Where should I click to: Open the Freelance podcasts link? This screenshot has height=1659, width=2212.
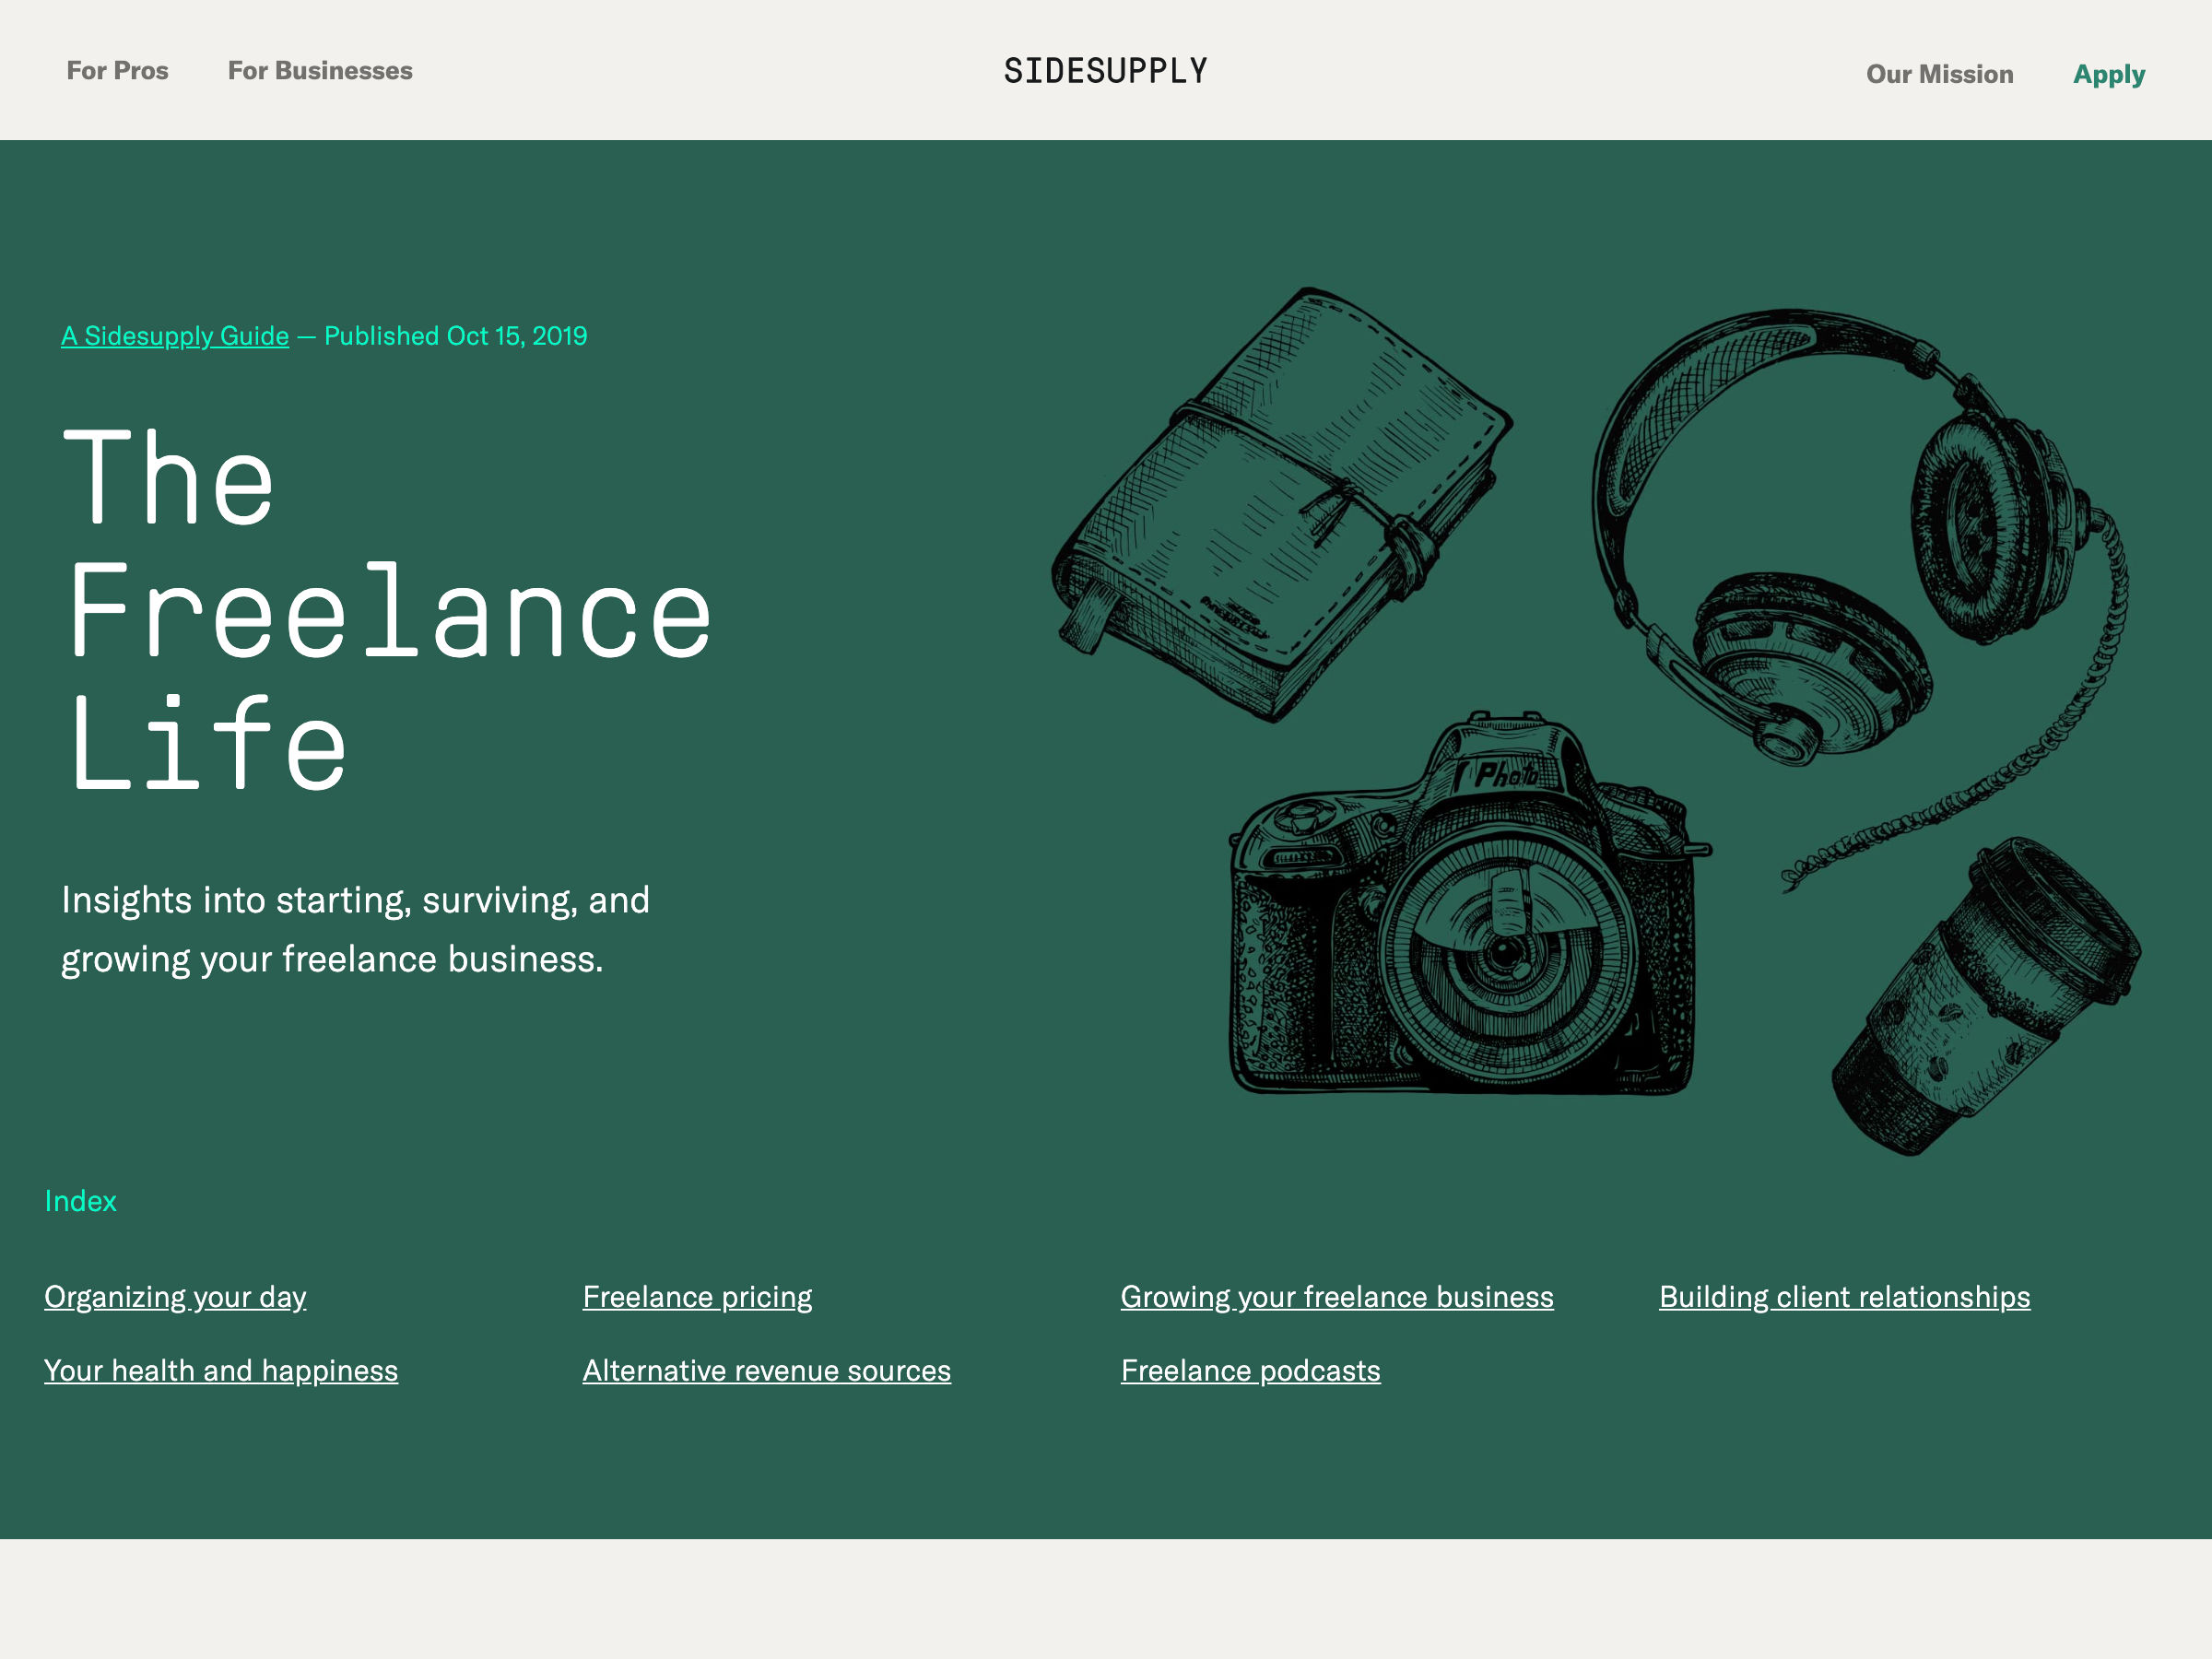1250,1371
